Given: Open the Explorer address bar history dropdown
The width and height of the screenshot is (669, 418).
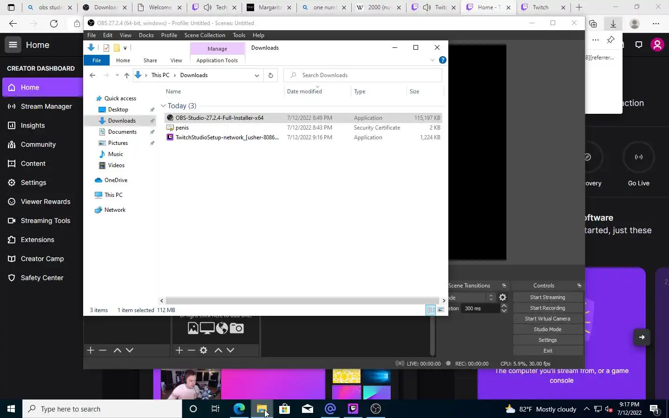Looking at the screenshot, I should (256, 75).
